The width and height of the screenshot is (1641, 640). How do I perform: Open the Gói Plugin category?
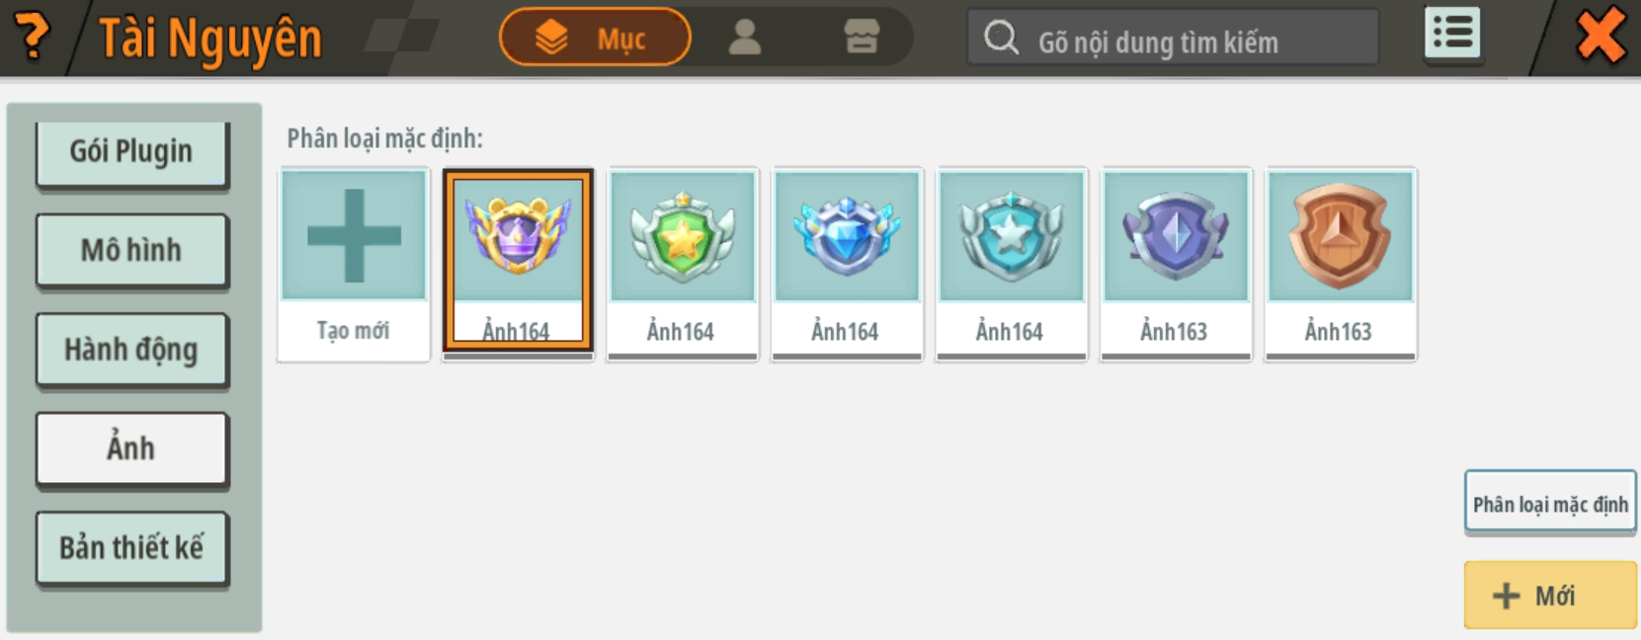[x=131, y=151]
